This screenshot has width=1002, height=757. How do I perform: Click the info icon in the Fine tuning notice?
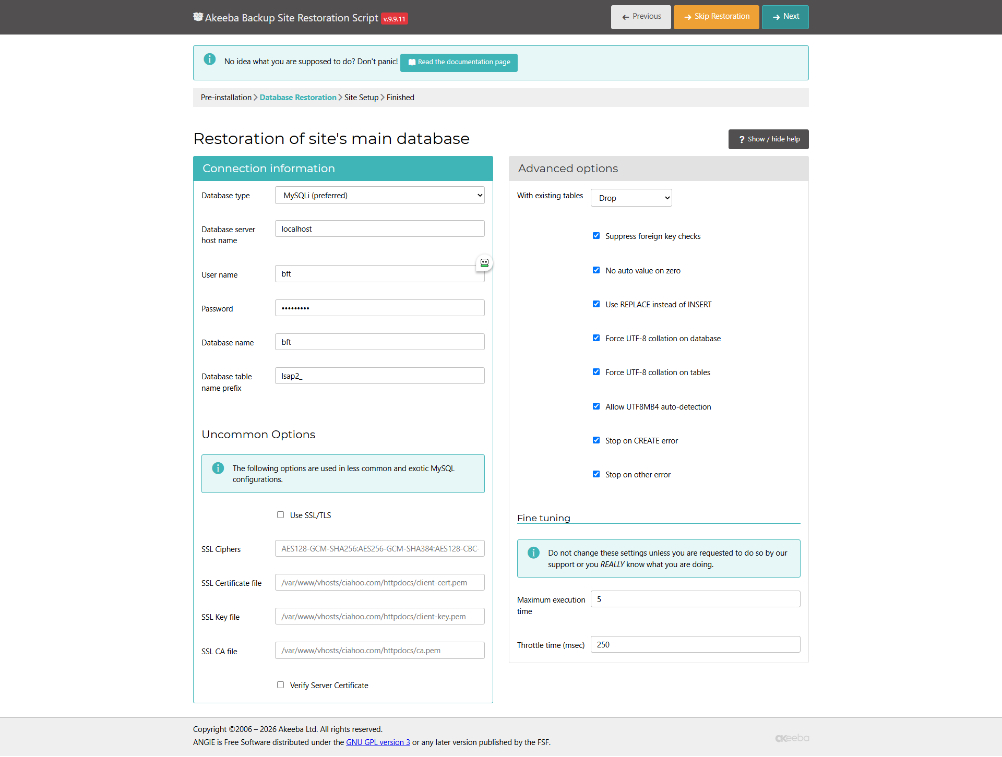(x=533, y=552)
